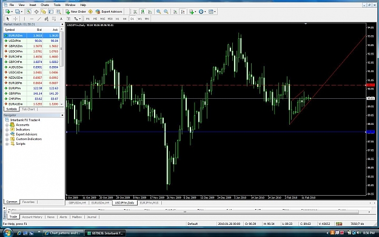Switch timeframe to M15
379x237 pixels.
pos(102,19)
